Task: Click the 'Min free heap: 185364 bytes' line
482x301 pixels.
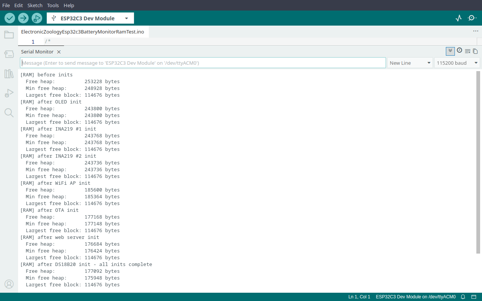Action: coord(73,197)
